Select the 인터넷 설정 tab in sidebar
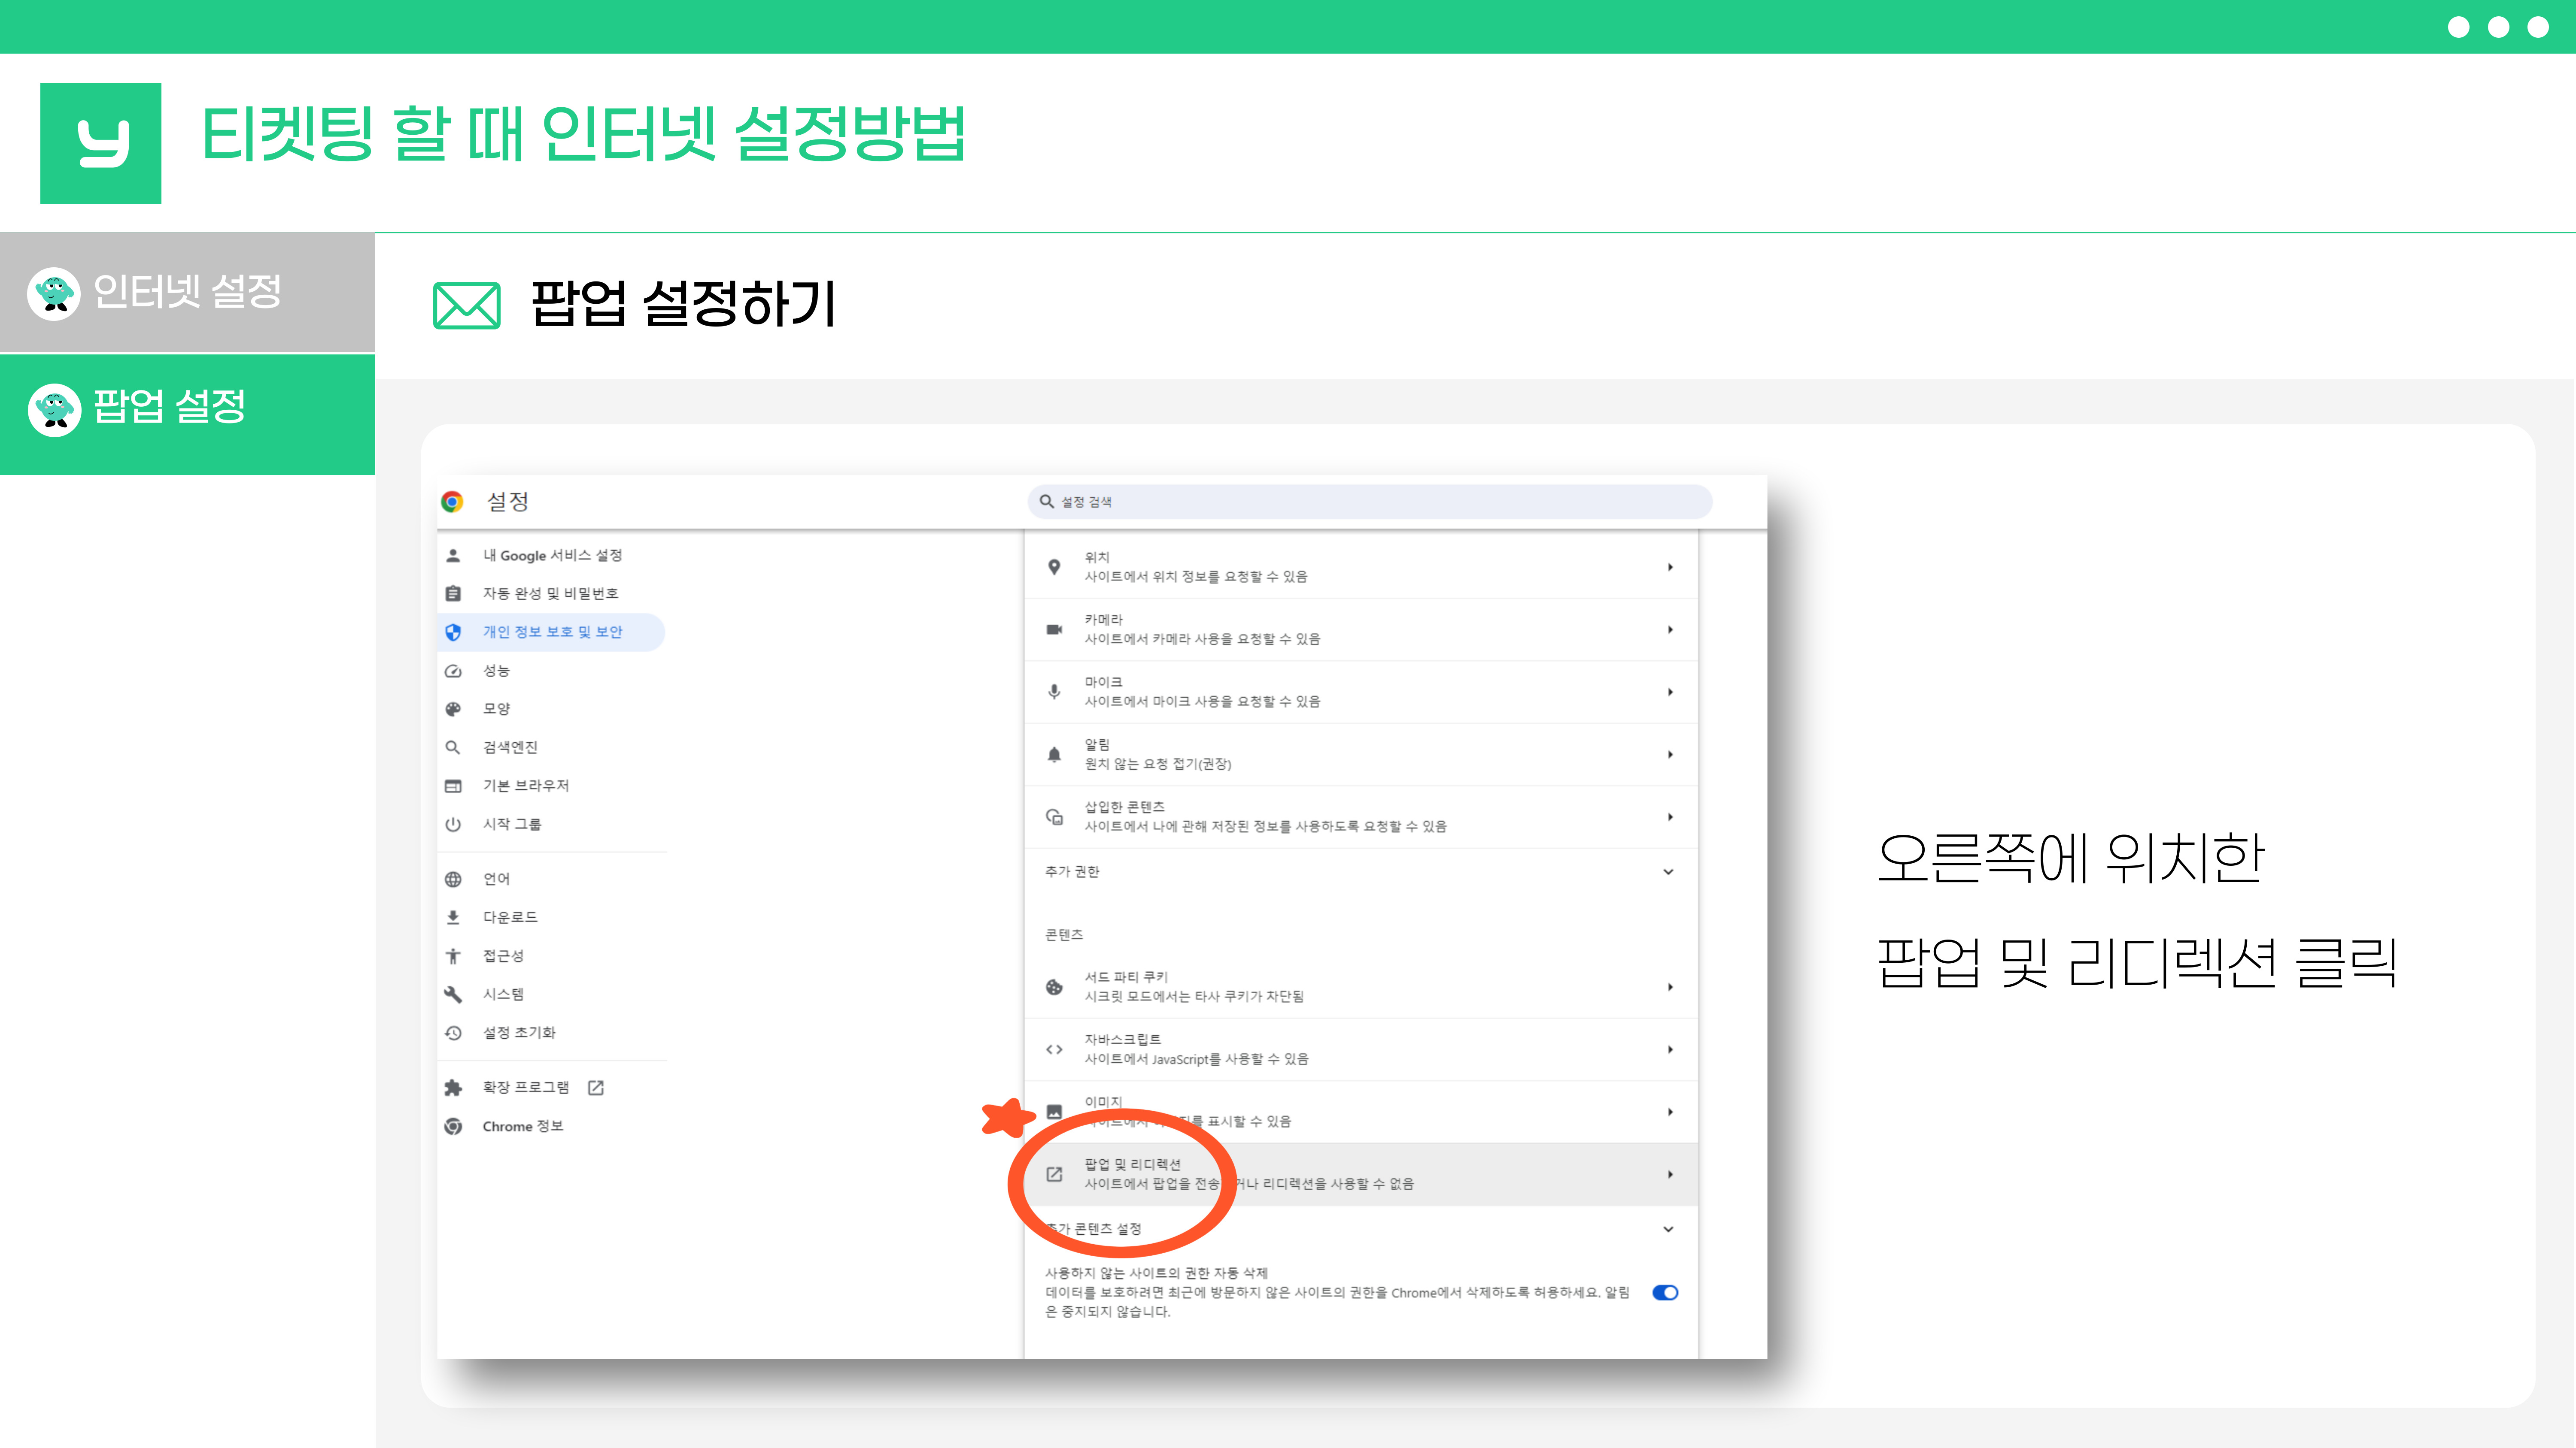The width and height of the screenshot is (2576, 1448). pyautogui.click(x=187, y=293)
